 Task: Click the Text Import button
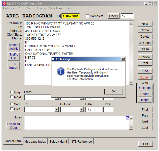pyautogui.click(x=14, y=66)
